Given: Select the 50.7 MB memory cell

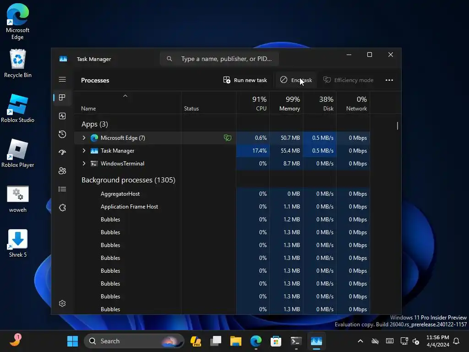Looking at the screenshot, I should tap(286, 137).
